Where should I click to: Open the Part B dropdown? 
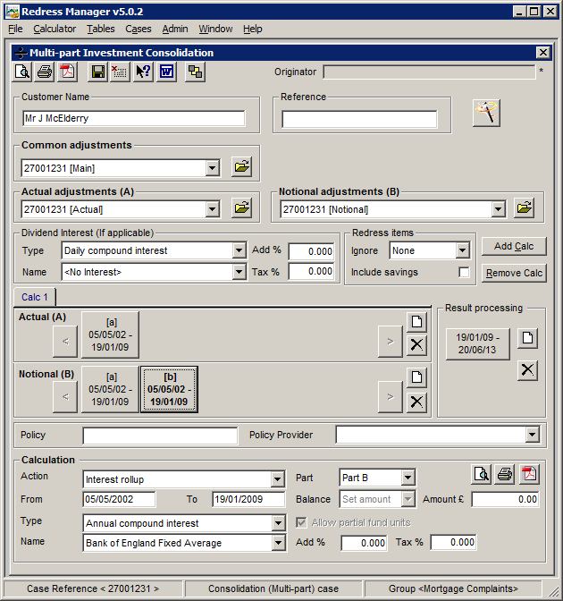click(x=408, y=478)
